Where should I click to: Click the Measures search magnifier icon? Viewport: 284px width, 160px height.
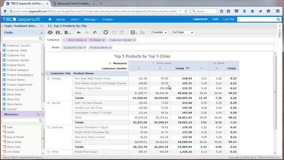pyautogui.click(x=40, y=120)
